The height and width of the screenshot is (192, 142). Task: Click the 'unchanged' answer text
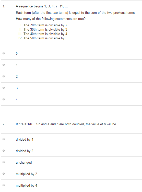pyautogui.click(x=24, y=163)
